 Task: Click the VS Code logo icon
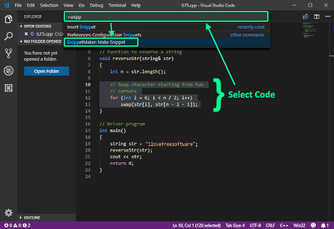(x=7, y=5)
